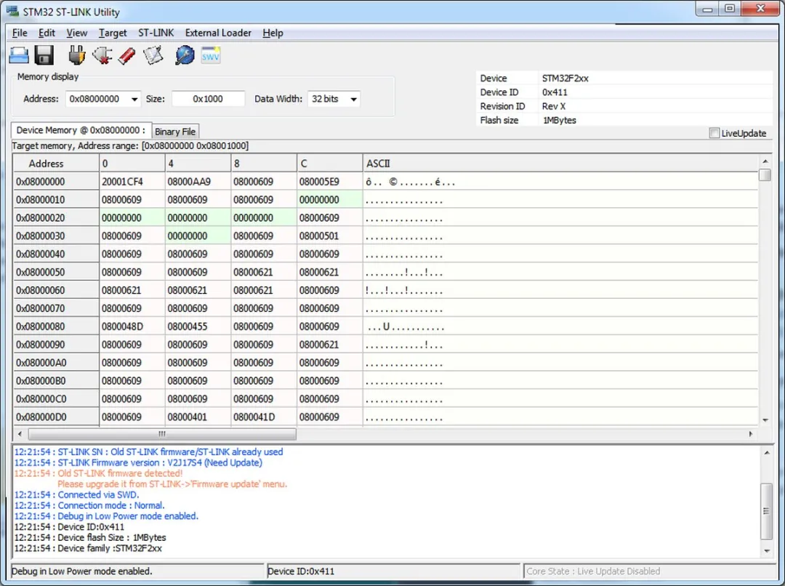The width and height of the screenshot is (785, 586).
Task: Click the column header labeled C
Action: point(329,164)
